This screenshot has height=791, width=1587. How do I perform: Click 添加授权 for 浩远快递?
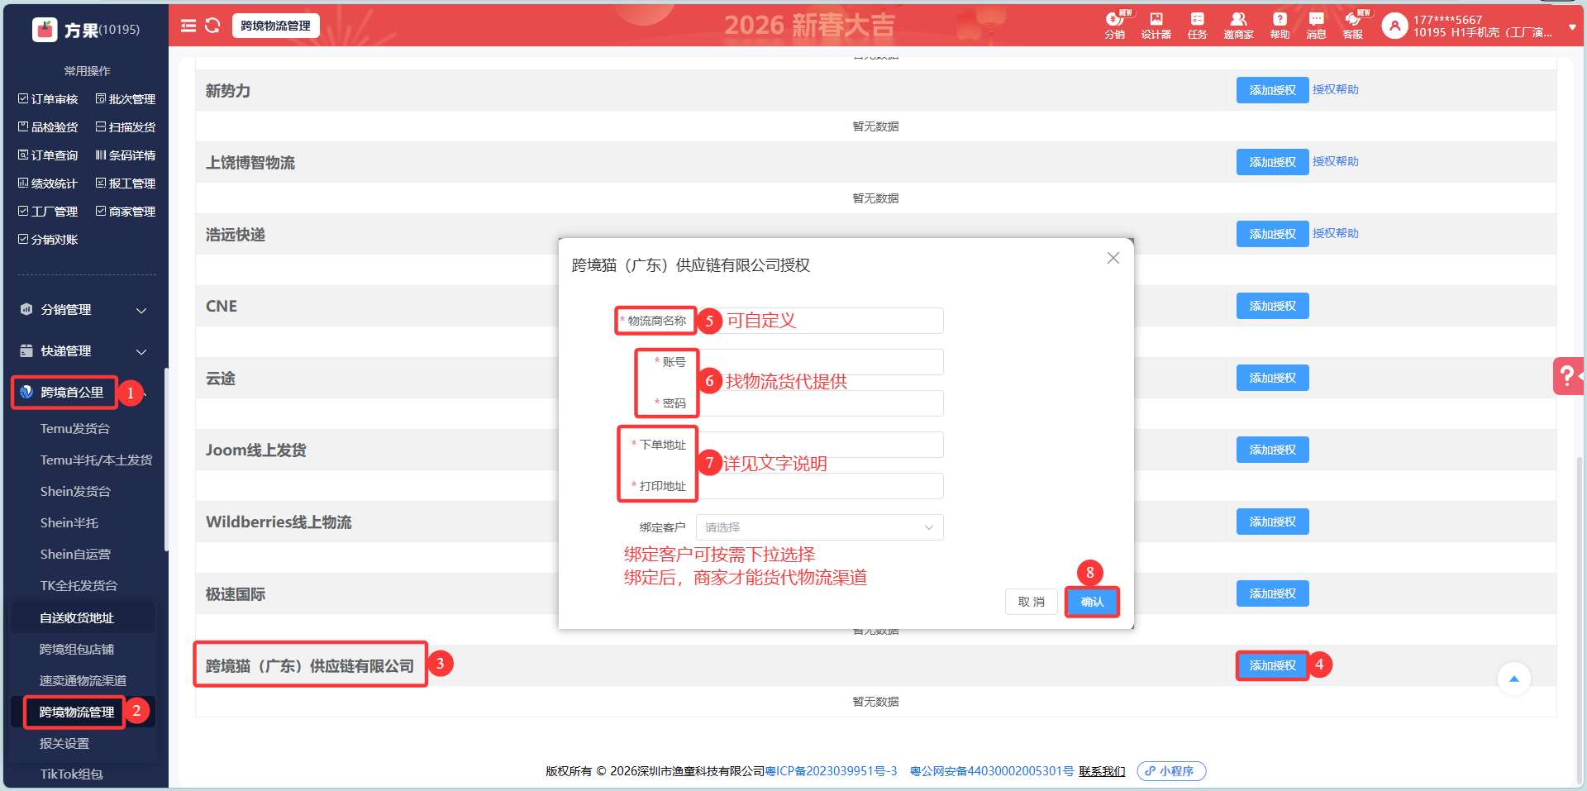coord(1273,234)
